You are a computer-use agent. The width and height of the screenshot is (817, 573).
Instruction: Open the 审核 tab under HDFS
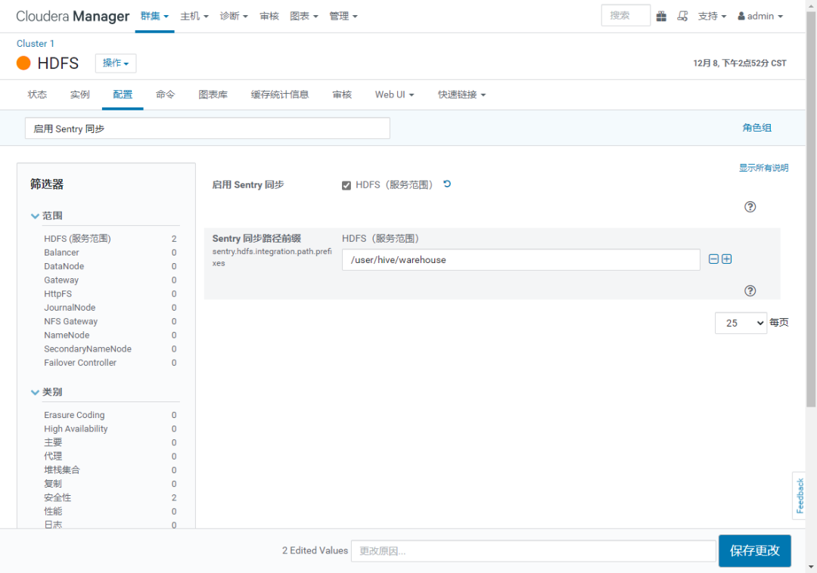(x=342, y=94)
